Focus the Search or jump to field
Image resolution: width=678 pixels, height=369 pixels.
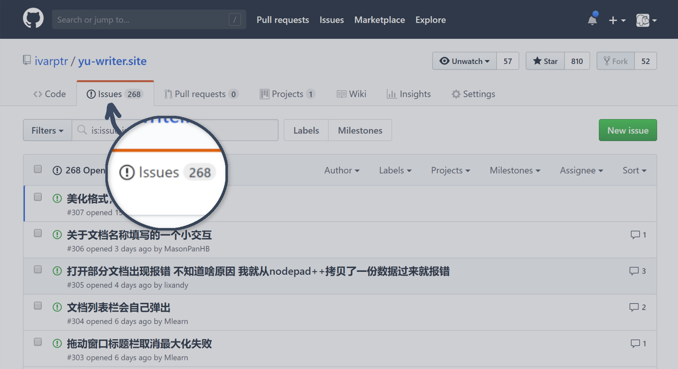[149, 19]
